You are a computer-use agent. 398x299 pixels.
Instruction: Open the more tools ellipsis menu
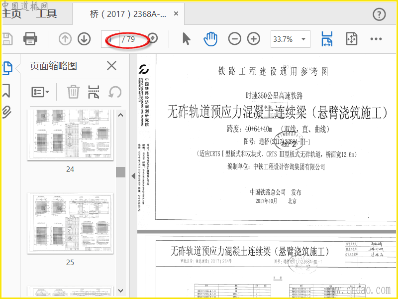click(x=376, y=39)
